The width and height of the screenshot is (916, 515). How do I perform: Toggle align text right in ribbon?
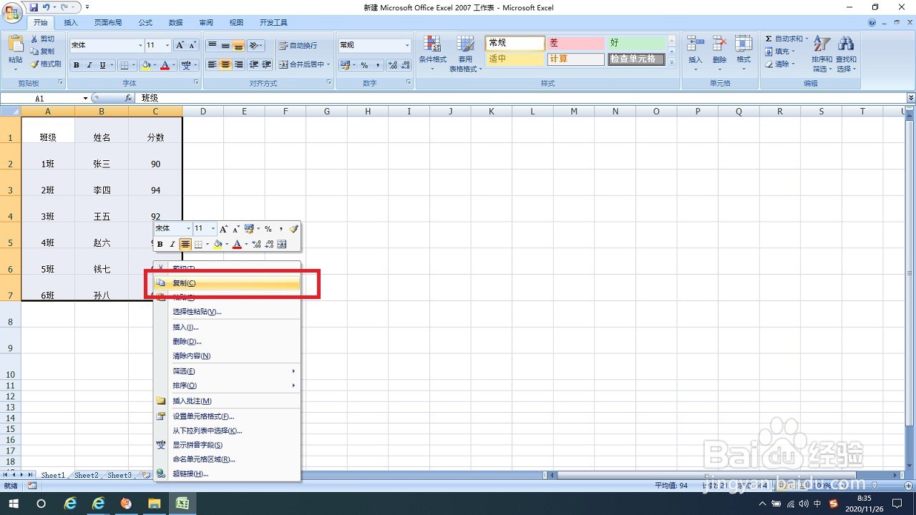tap(238, 64)
